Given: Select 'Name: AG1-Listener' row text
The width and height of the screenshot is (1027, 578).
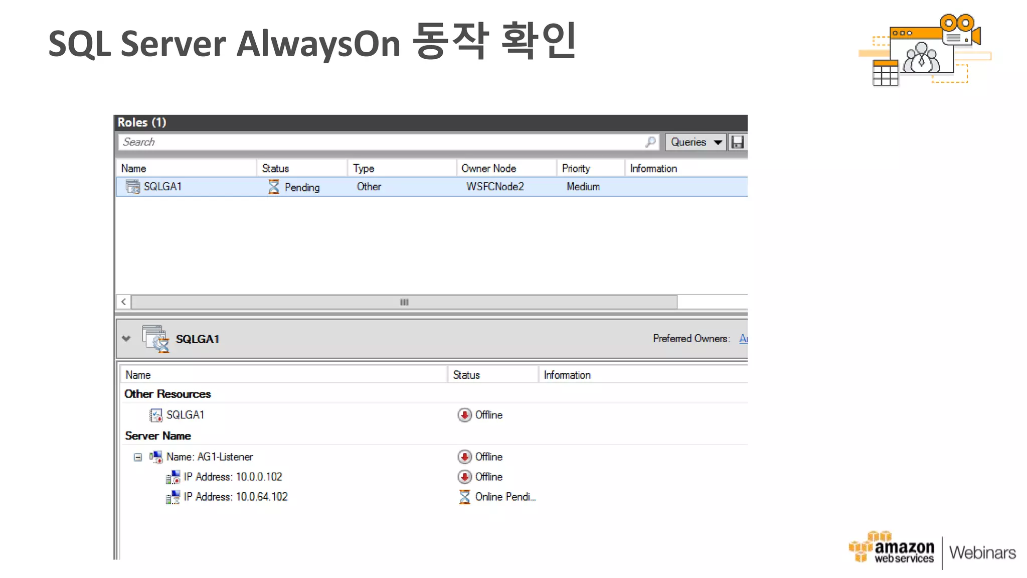Looking at the screenshot, I should 210,457.
